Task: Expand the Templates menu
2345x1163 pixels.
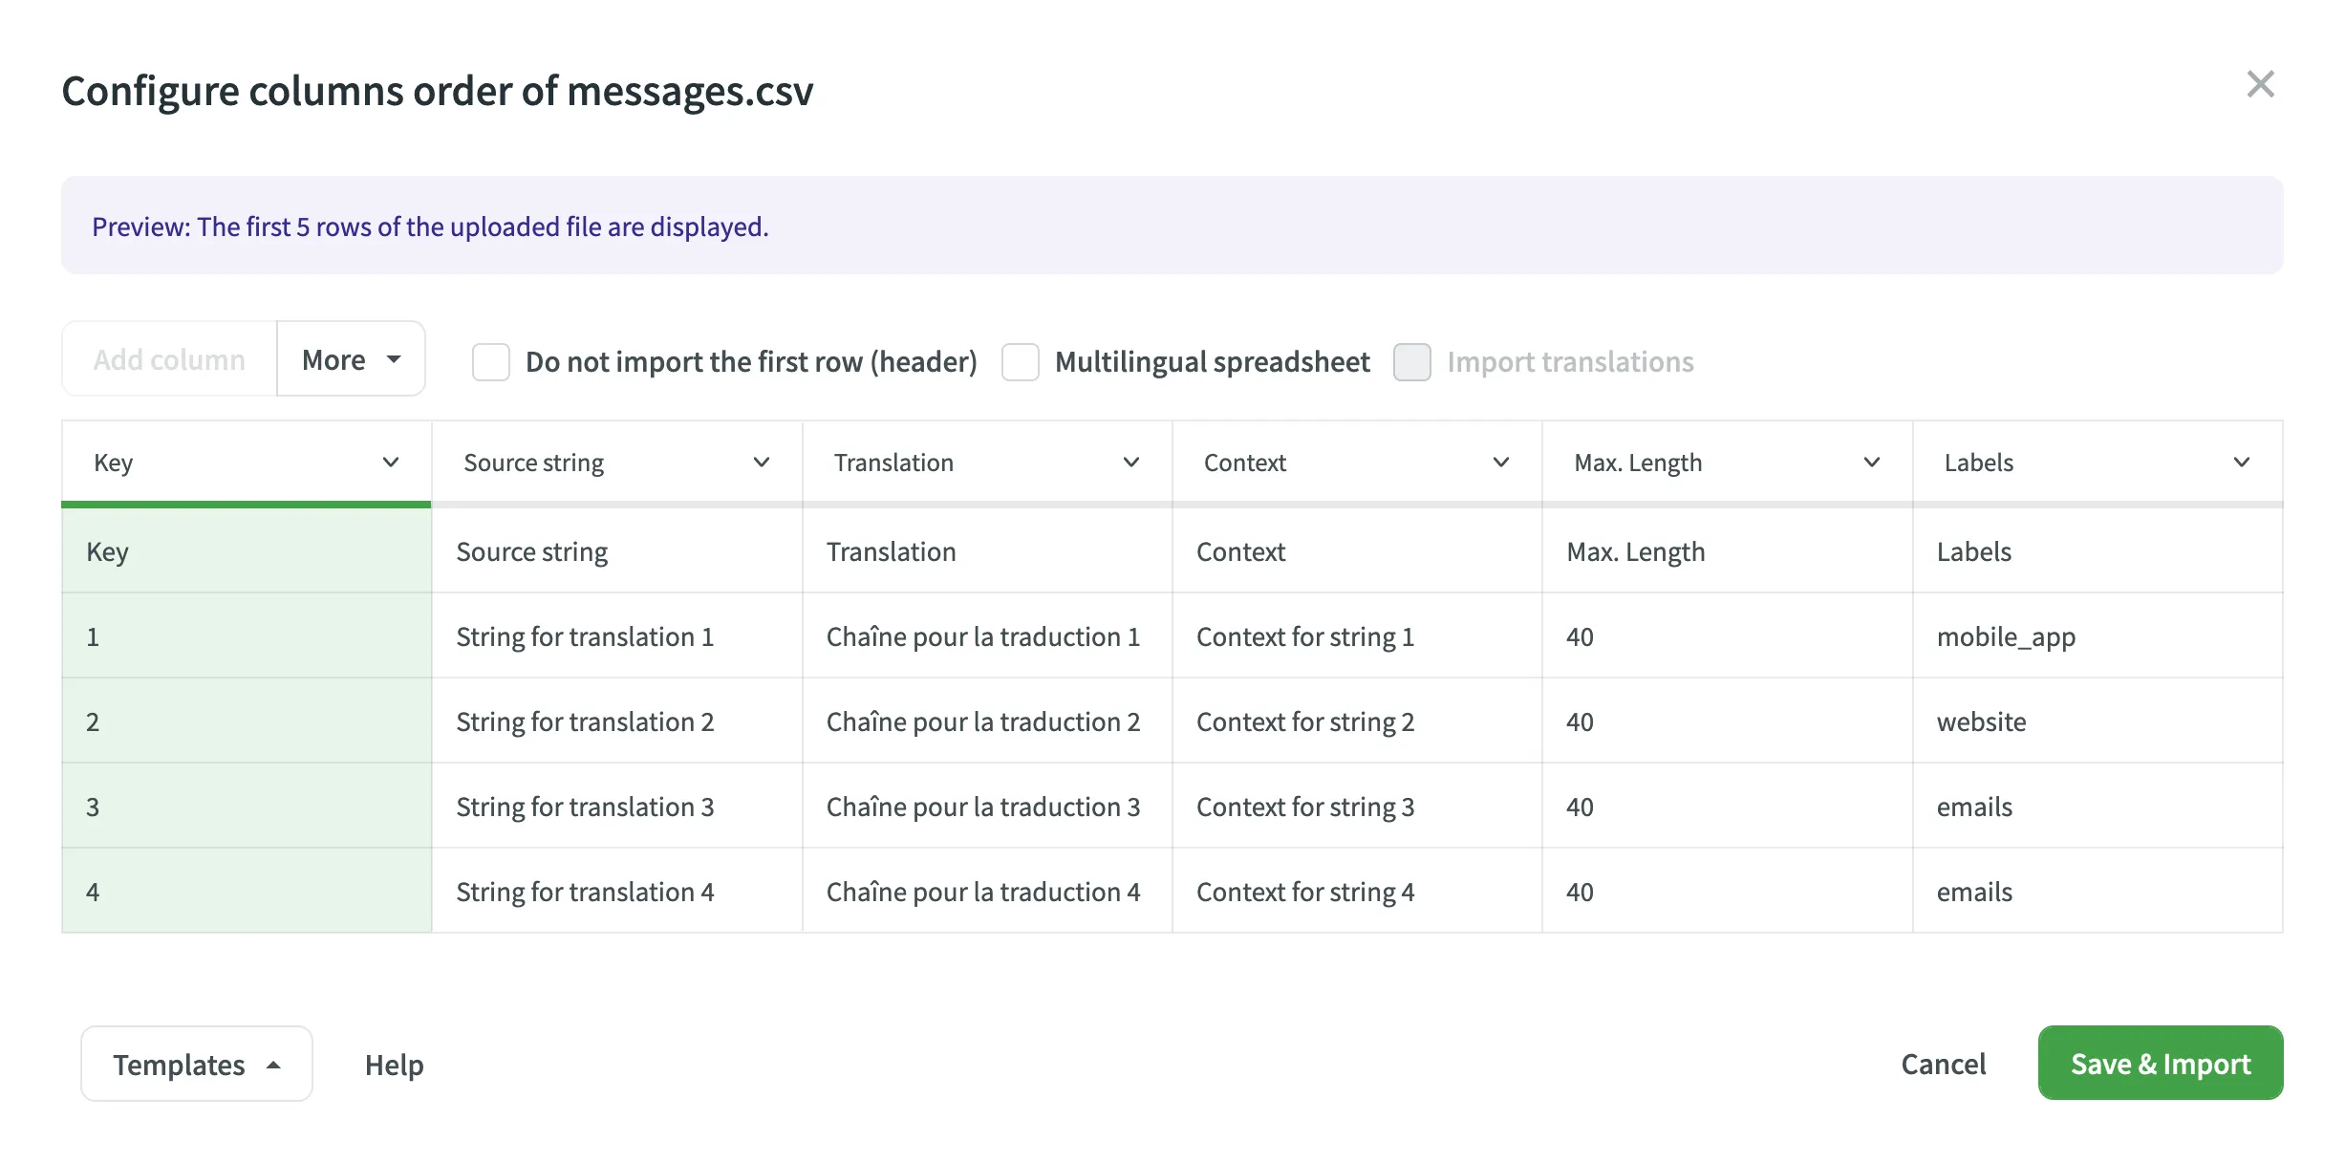Action: (197, 1064)
